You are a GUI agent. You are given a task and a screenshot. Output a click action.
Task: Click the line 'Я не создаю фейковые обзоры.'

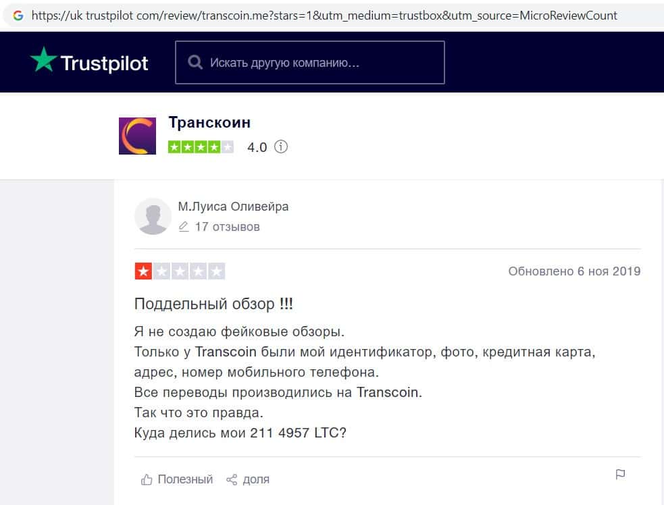[239, 331]
